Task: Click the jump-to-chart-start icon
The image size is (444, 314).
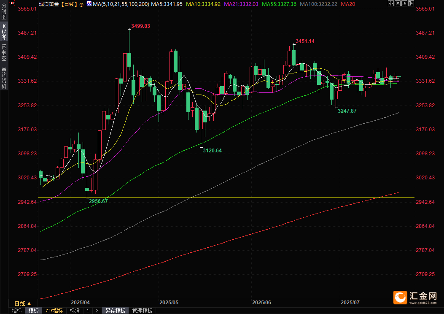Action: 398,3
